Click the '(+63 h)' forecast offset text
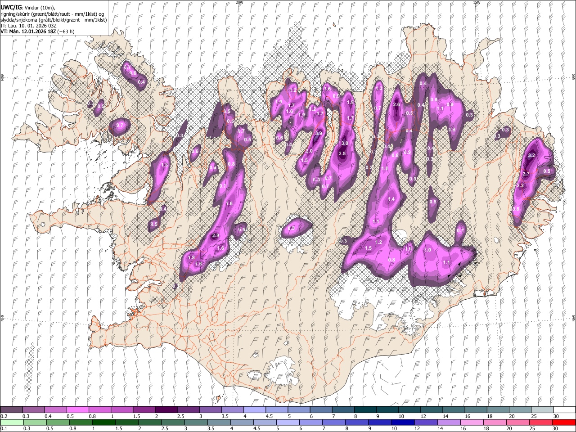576x432 pixels. pos(66,32)
